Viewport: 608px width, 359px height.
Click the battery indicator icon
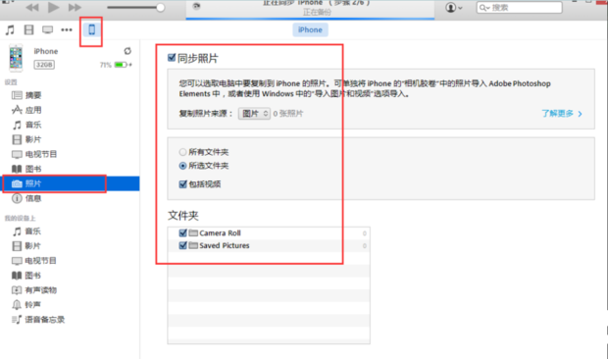121,65
